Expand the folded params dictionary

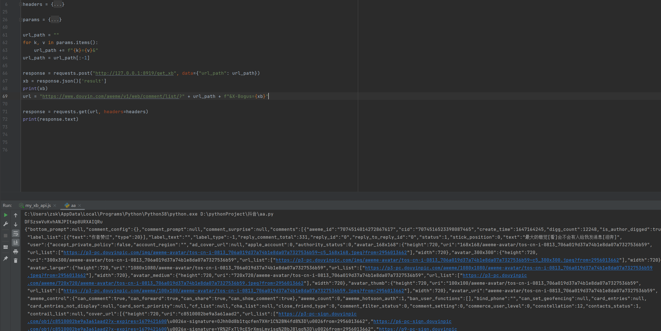pyautogui.click(x=21, y=20)
